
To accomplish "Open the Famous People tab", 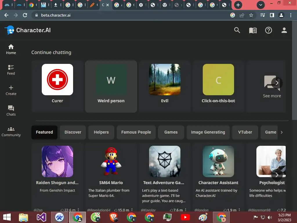I will point(136,132).
